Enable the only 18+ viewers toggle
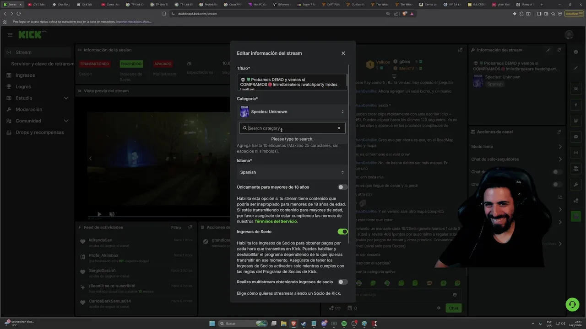This screenshot has height=329, width=586. coord(342,187)
